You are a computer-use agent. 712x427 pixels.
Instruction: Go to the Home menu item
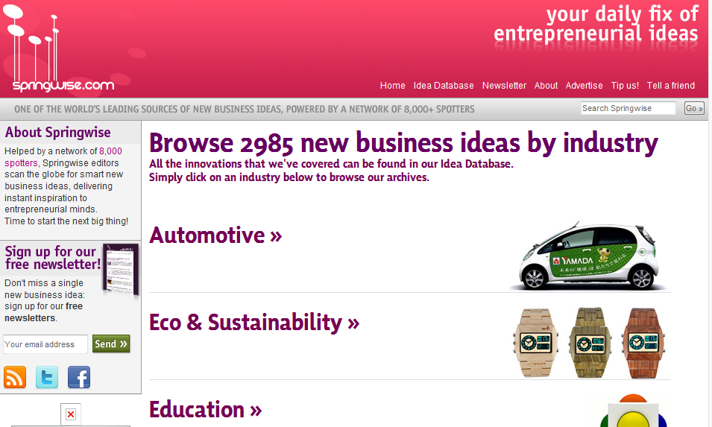click(x=392, y=85)
